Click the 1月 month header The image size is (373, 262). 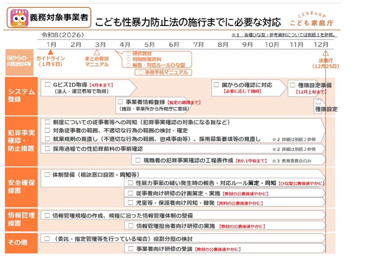point(51,45)
